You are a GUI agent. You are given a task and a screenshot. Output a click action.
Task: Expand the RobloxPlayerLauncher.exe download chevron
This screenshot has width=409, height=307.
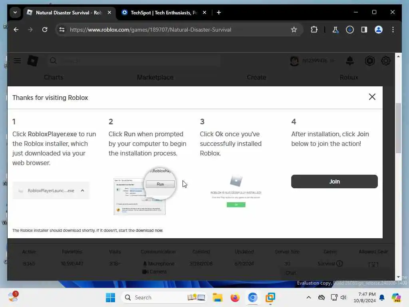[x=82, y=191]
